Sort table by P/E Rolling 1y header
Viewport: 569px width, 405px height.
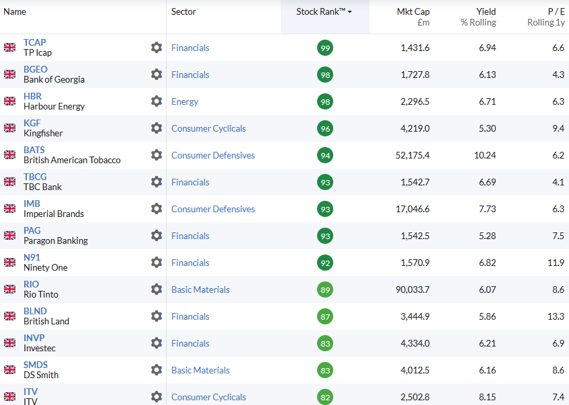545,17
